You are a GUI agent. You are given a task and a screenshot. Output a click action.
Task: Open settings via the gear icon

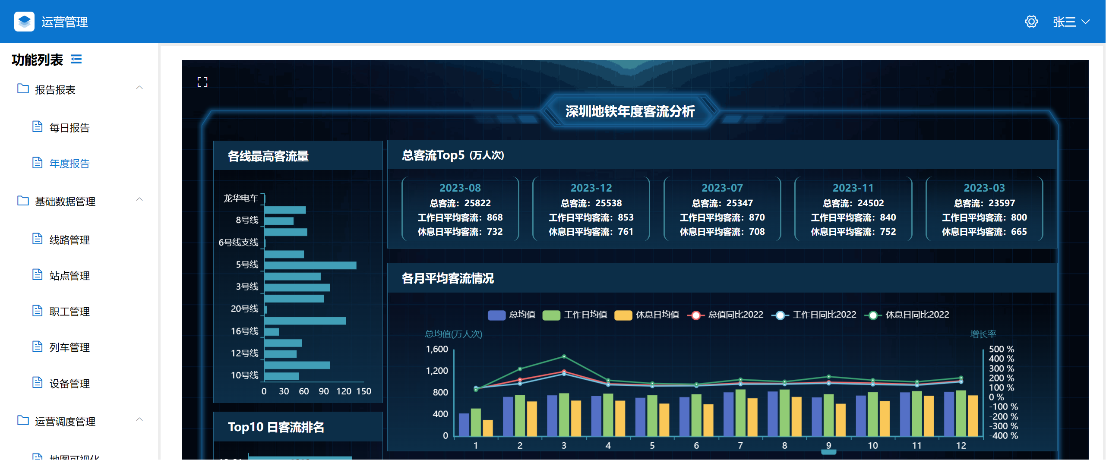click(1031, 22)
